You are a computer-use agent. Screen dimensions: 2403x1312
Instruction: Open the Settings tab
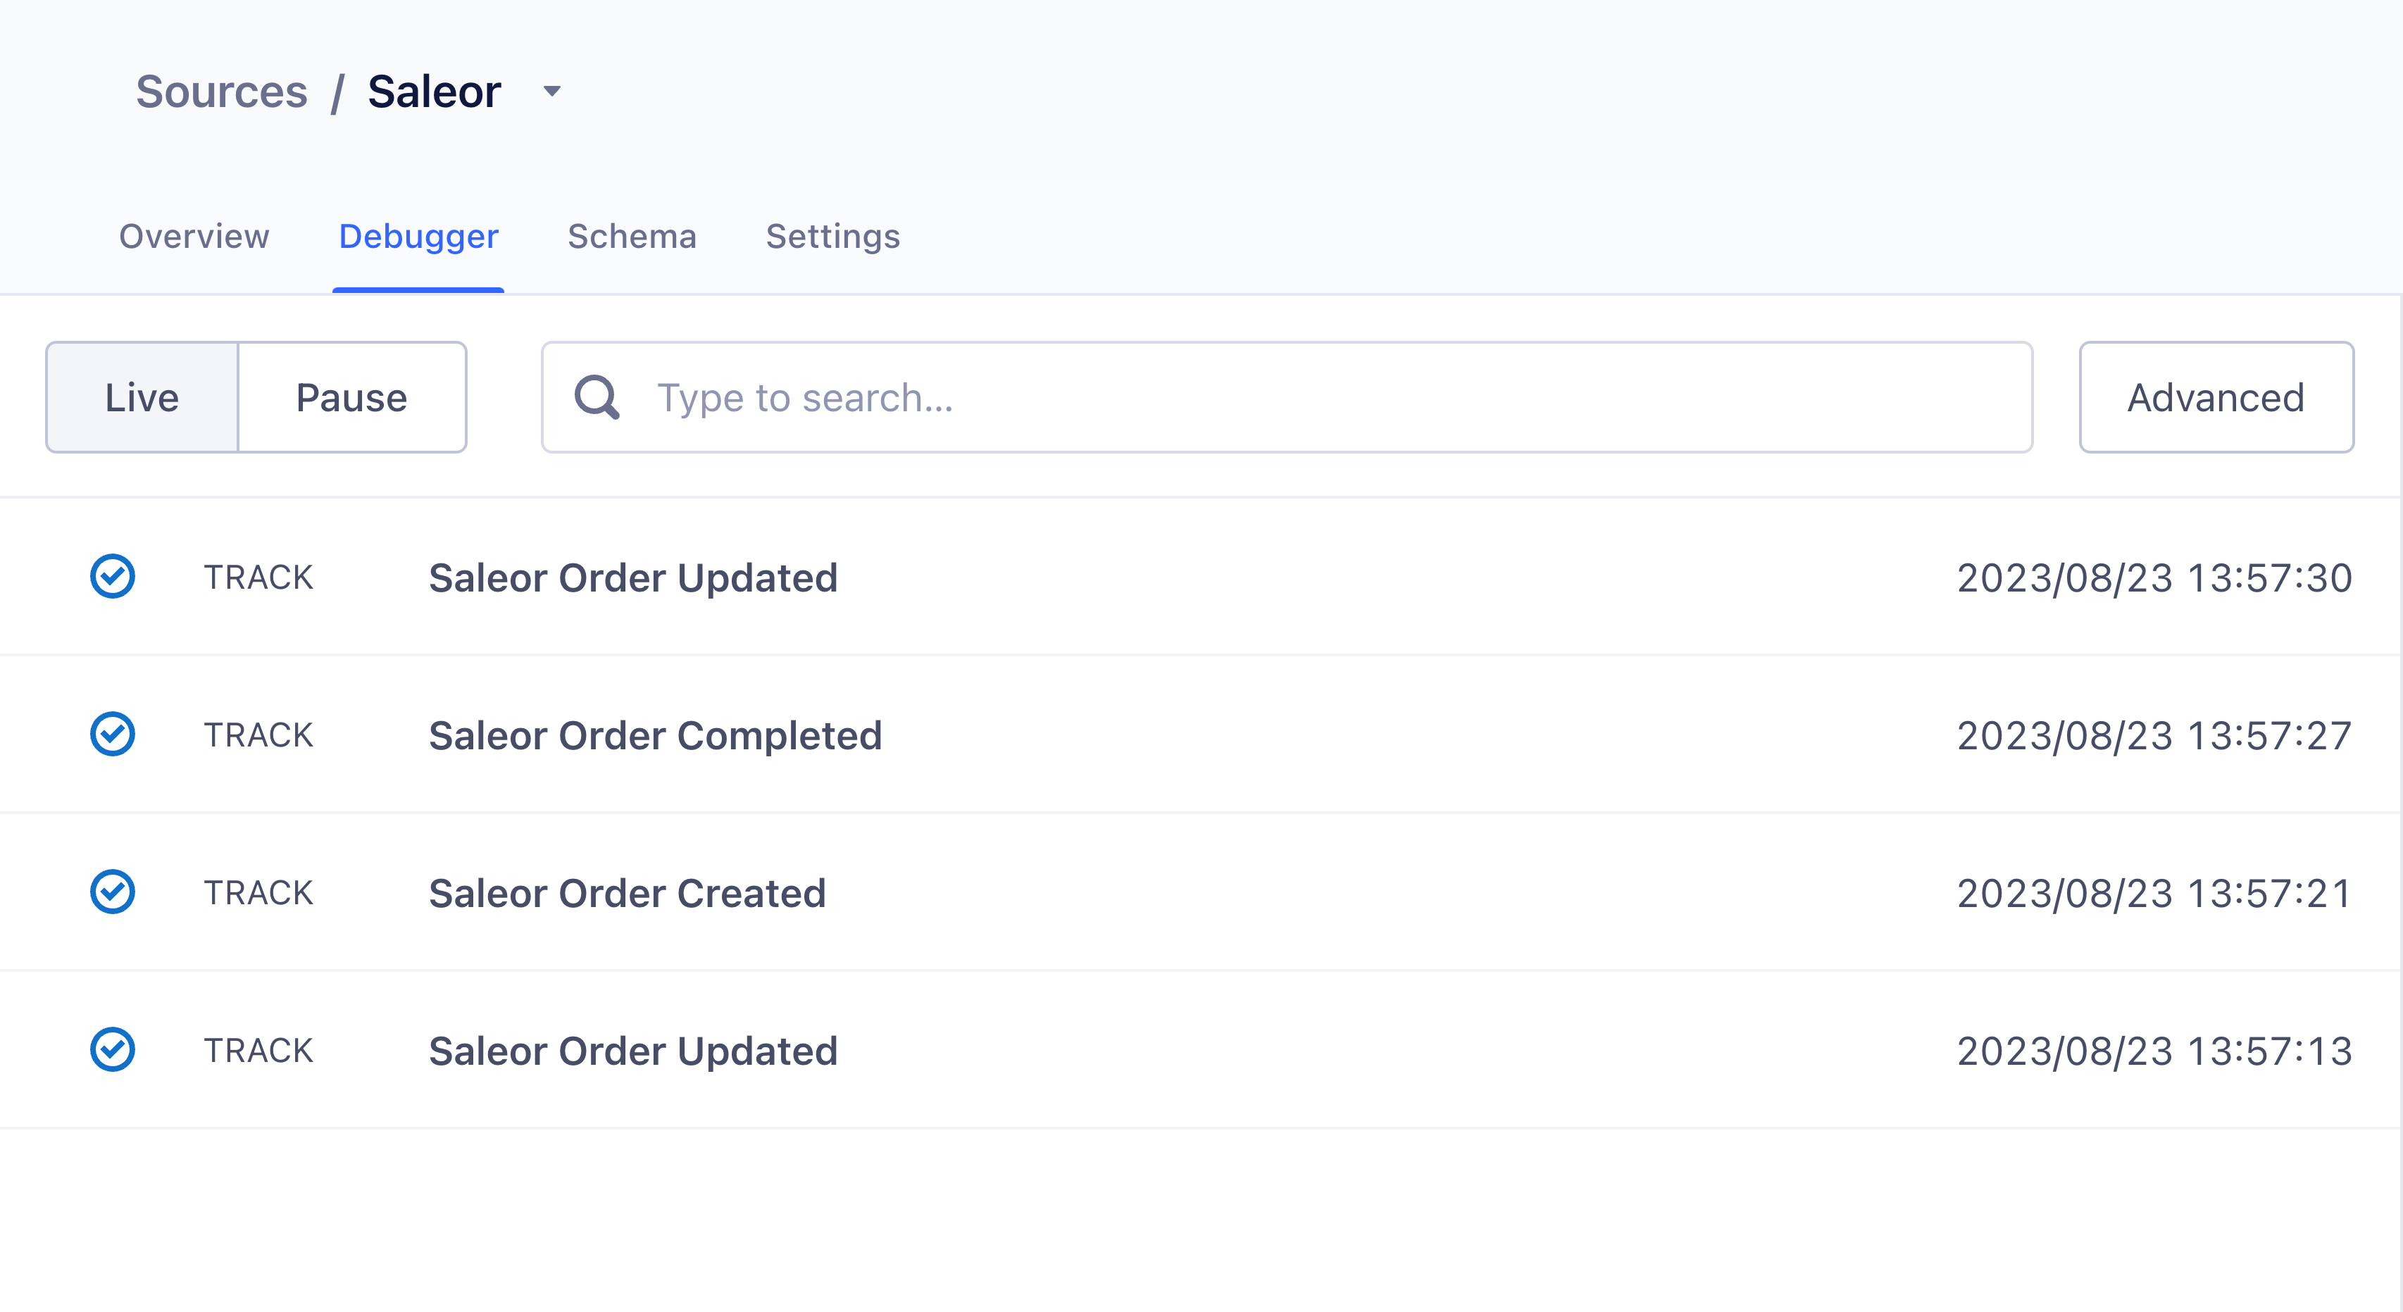click(x=833, y=237)
